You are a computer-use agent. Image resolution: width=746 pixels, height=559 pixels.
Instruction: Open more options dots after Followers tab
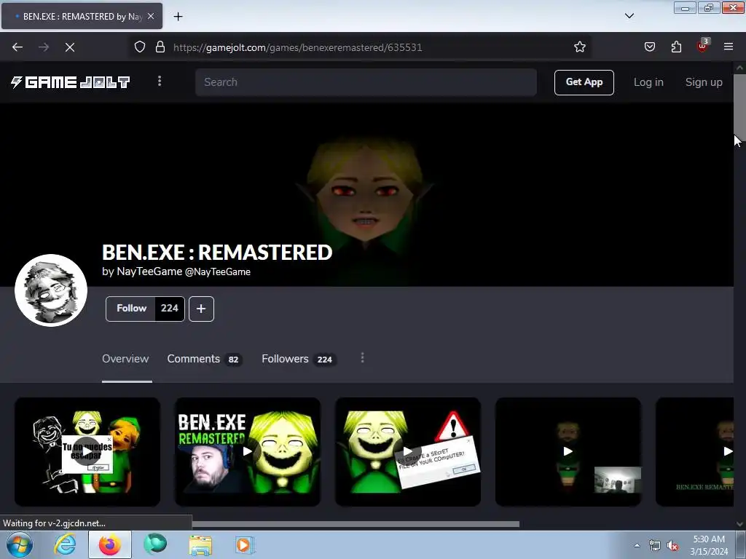coord(363,357)
